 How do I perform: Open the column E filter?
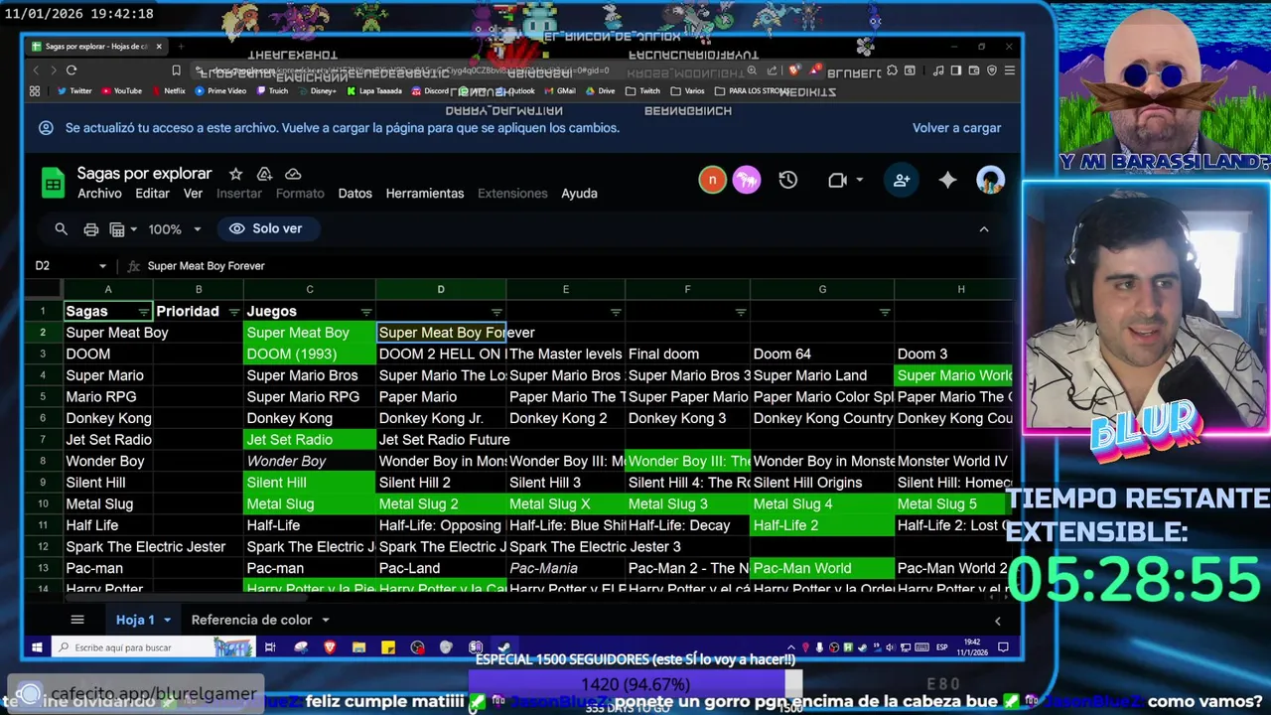(x=616, y=312)
